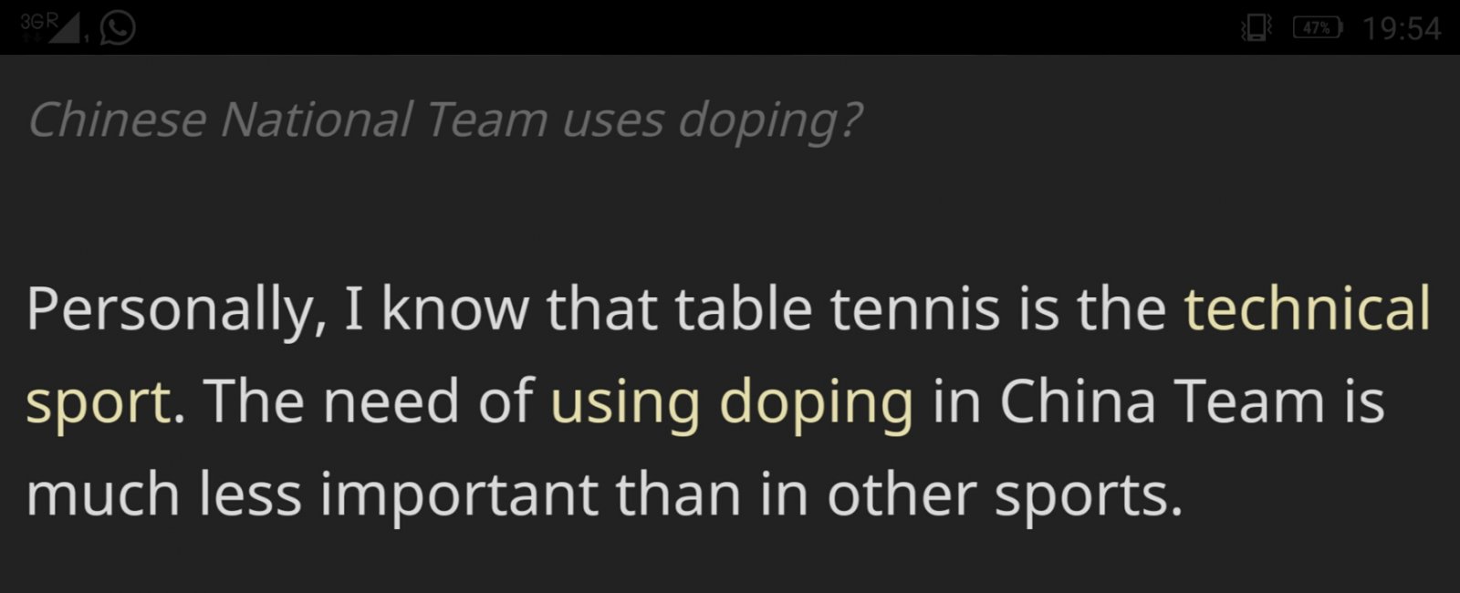1460x593 pixels.
Task: Click the word 'need' in second line
Action: point(391,401)
